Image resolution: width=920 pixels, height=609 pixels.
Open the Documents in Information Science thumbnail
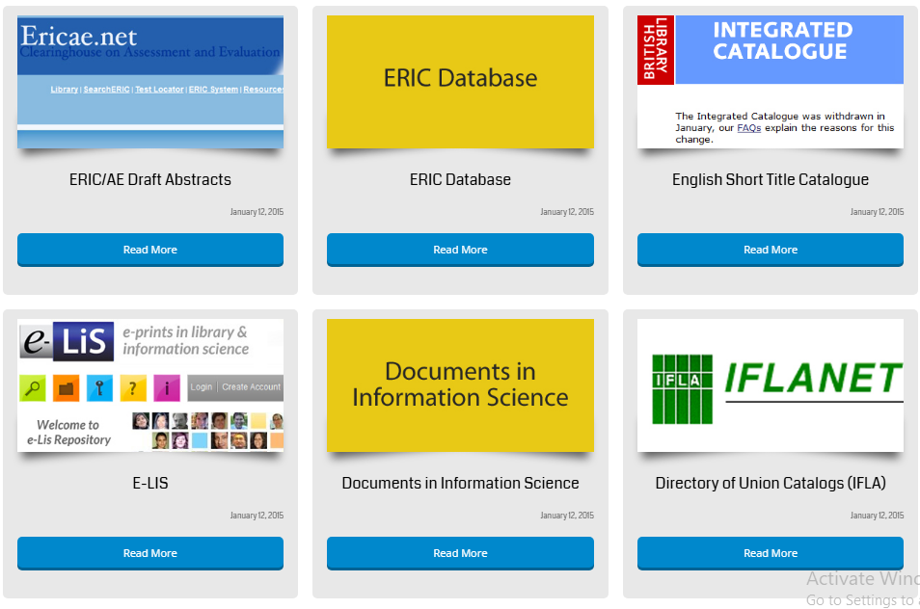coord(460,385)
